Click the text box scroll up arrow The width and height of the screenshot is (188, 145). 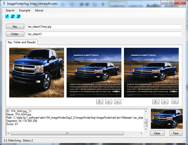[146, 111]
